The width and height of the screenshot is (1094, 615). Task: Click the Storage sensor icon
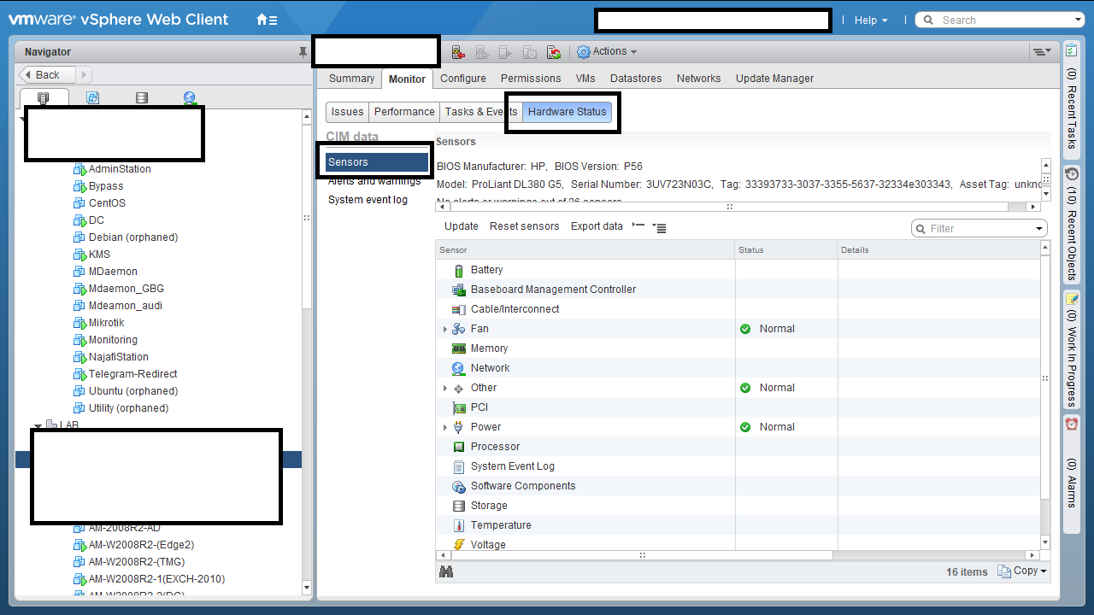point(459,506)
